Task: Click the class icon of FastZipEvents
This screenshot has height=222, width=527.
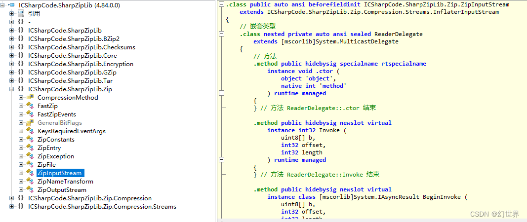Action: [30, 114]
